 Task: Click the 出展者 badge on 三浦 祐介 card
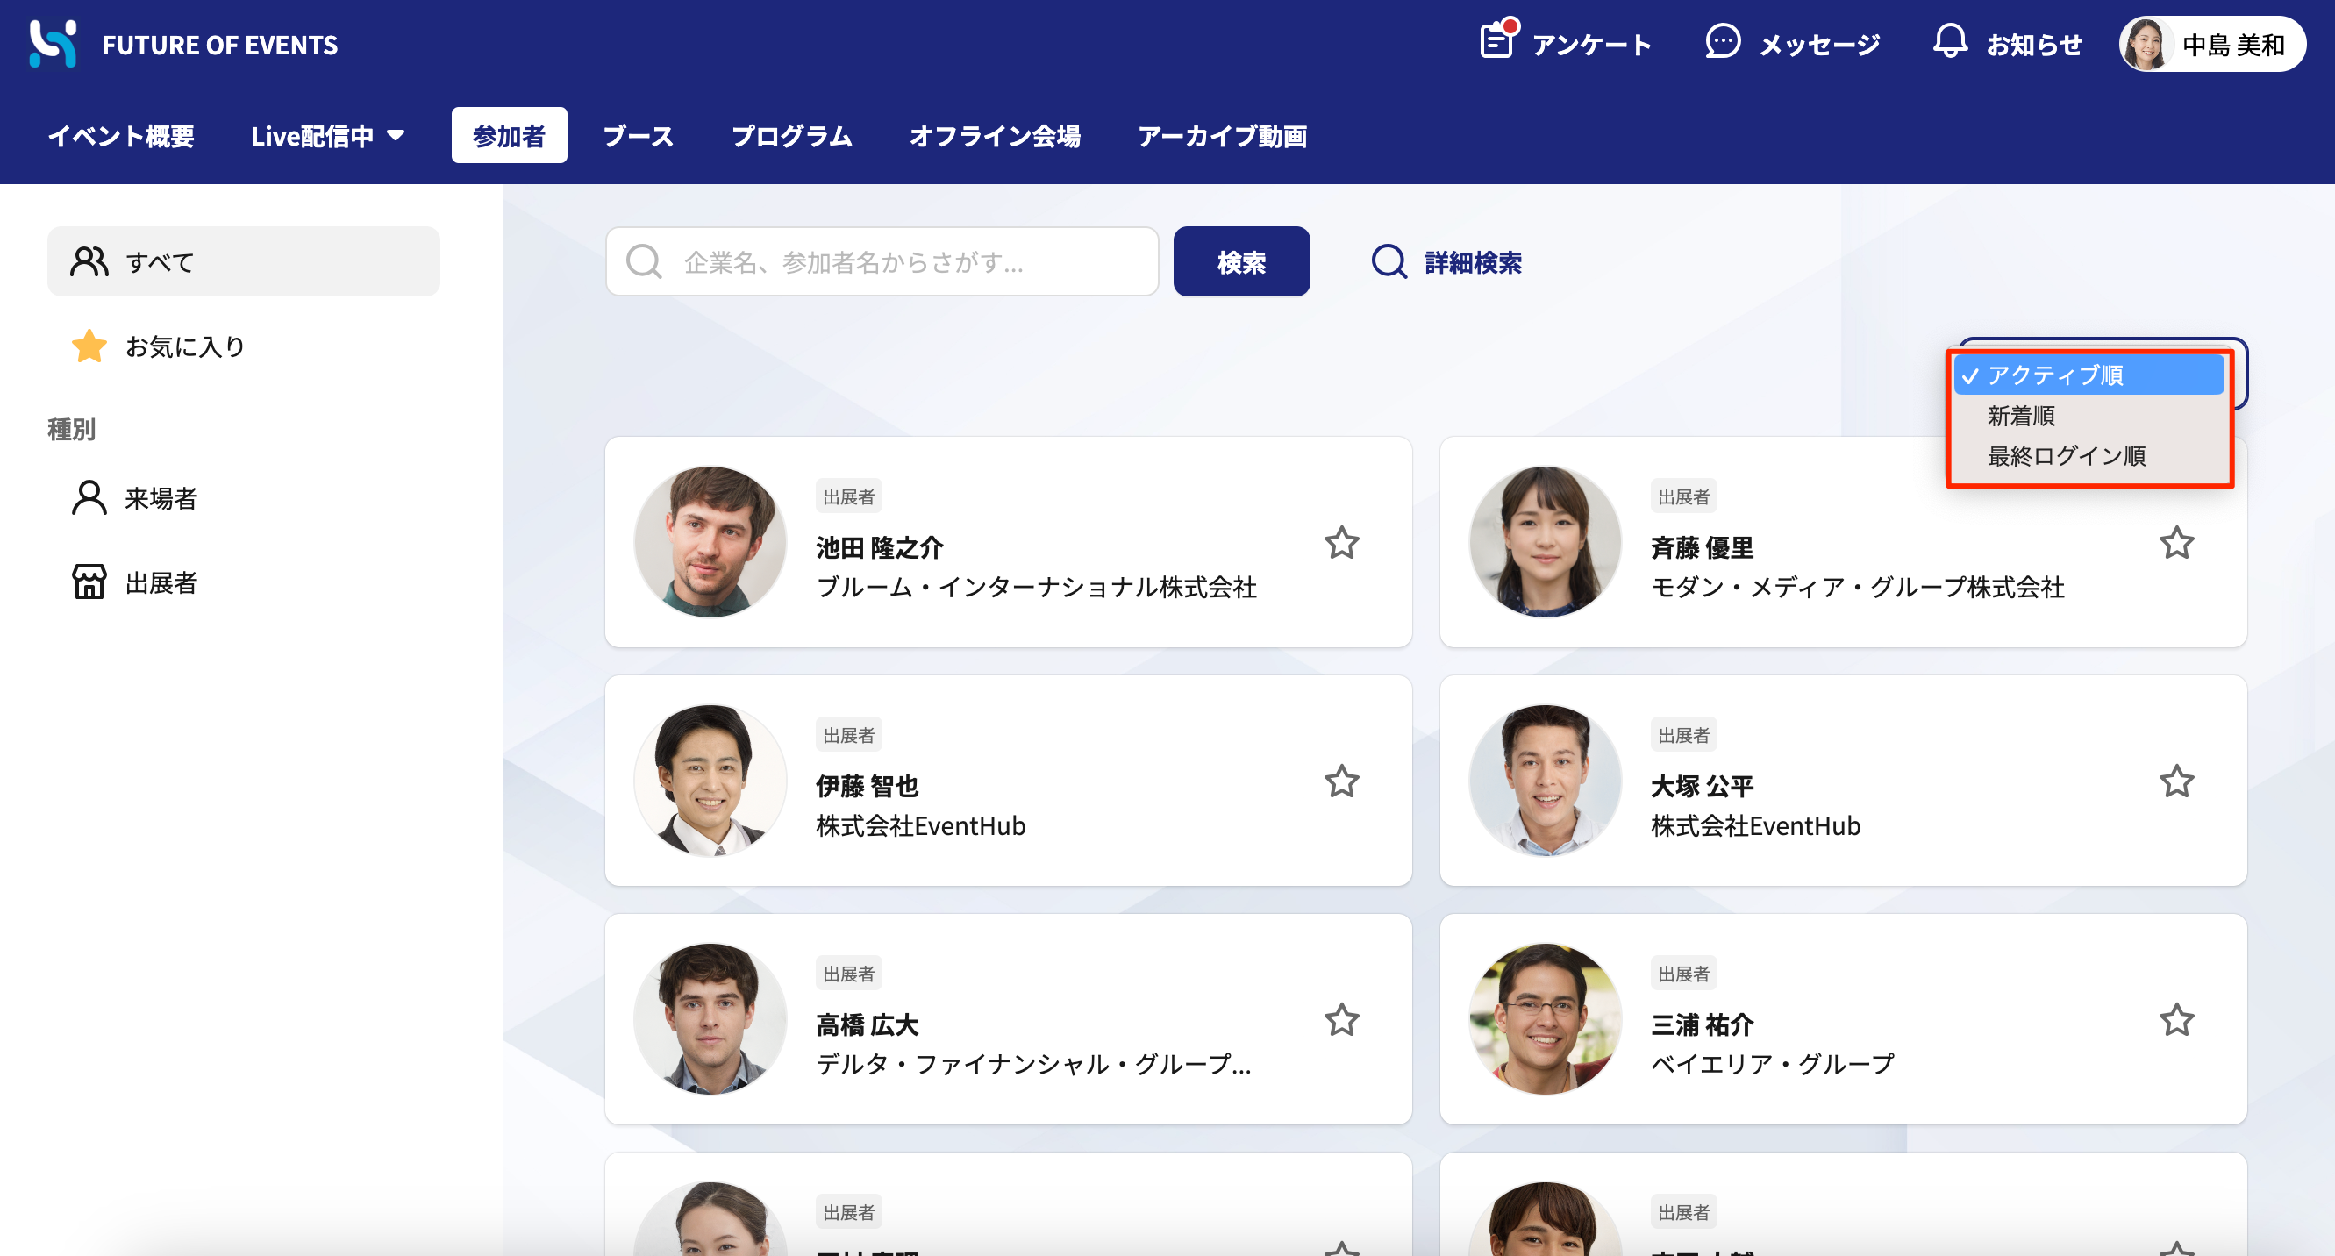pos(1683,974)
